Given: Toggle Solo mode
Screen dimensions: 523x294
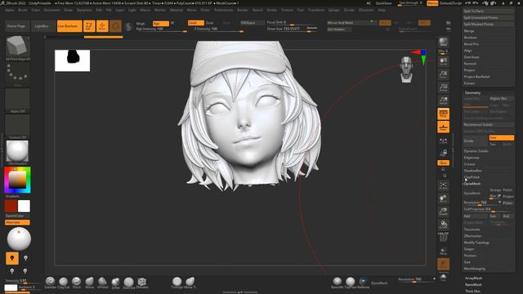Looking at the screenshot, I should 443,278.
